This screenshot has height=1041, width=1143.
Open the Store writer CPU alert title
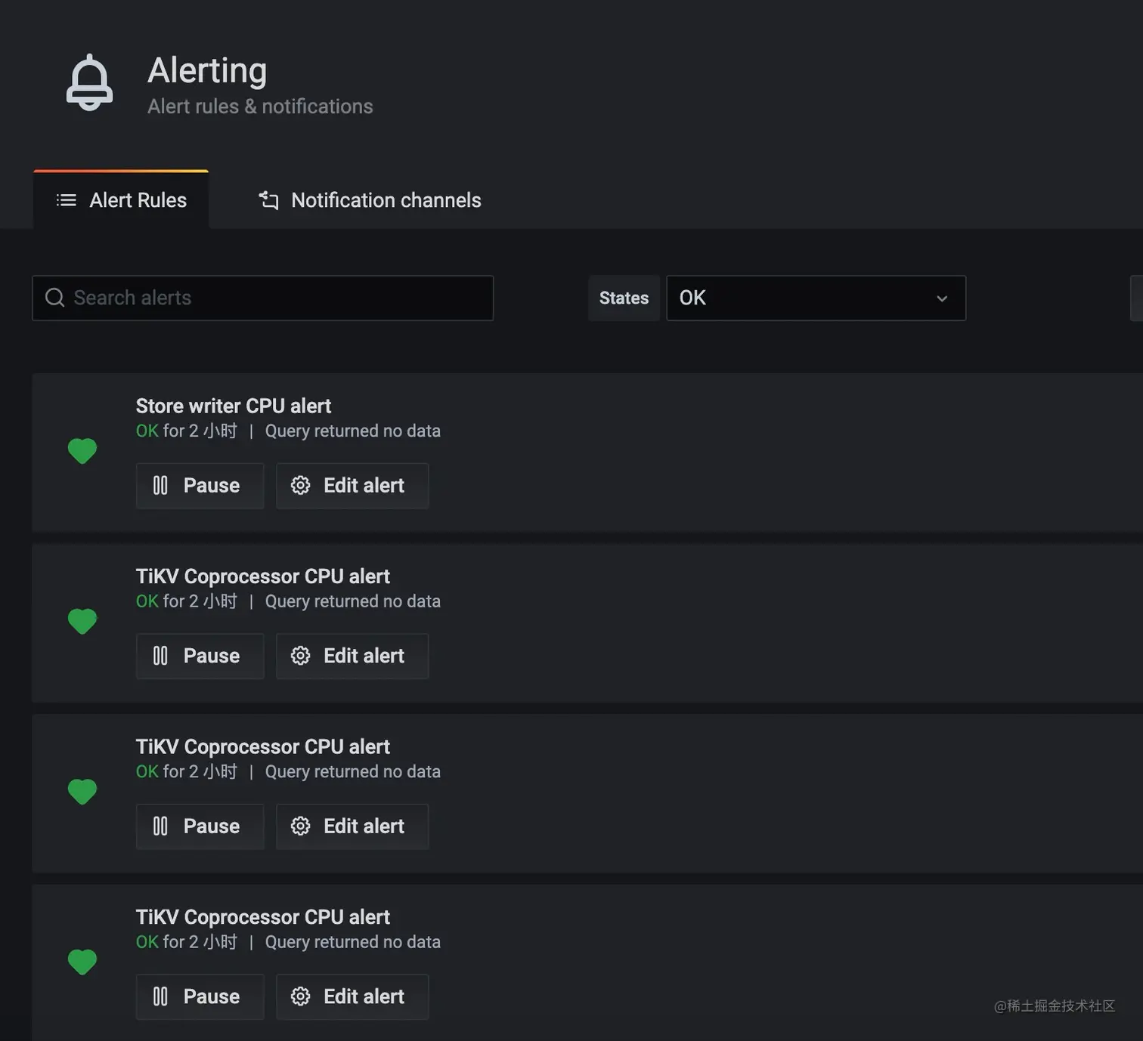(x=234, y=406)
